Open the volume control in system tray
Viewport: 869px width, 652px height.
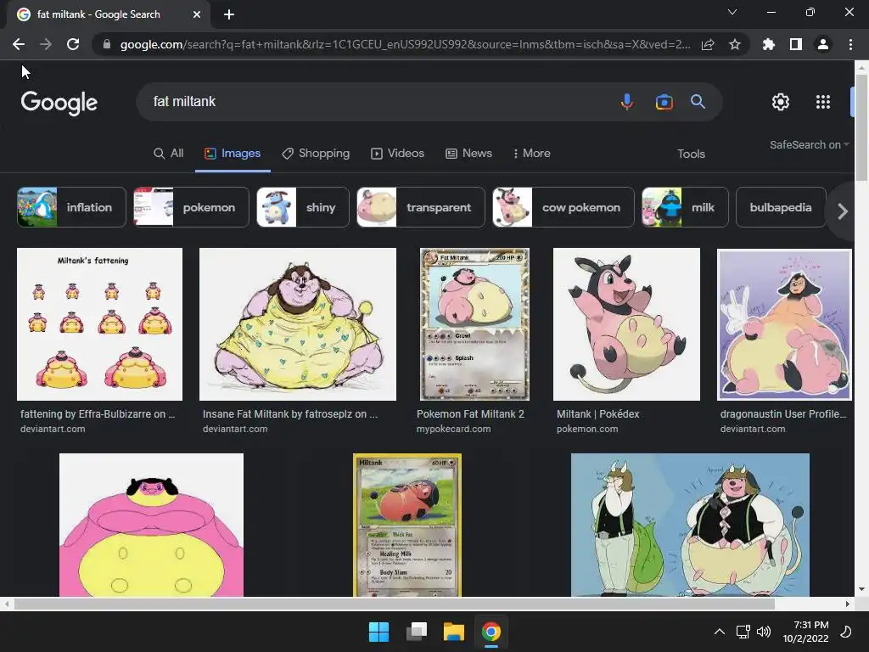click(x=764, y=632)
